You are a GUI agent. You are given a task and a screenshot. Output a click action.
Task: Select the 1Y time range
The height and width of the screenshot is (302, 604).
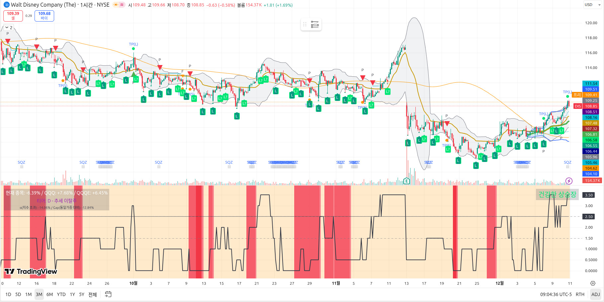tap(72, 294)
